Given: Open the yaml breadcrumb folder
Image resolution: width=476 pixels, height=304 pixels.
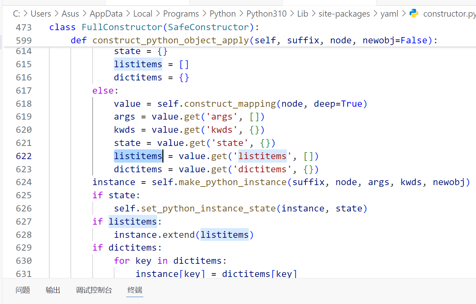Looking at the screenshot, I should [389, 14].
